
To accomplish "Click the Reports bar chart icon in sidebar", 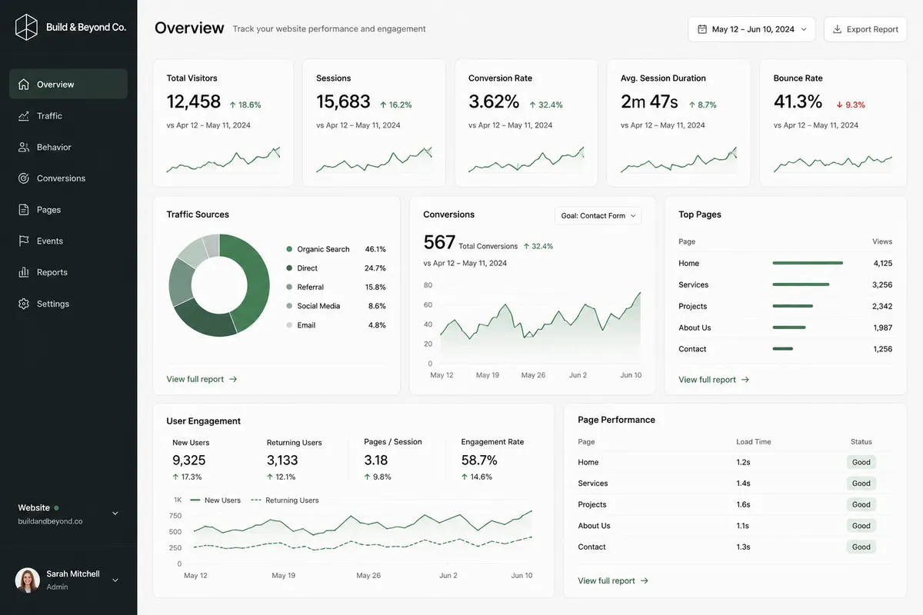I will (x=24, y=272).
